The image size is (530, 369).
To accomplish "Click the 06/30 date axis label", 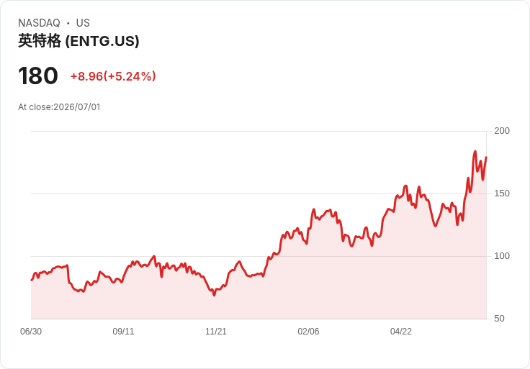I will tap(31, 331).
